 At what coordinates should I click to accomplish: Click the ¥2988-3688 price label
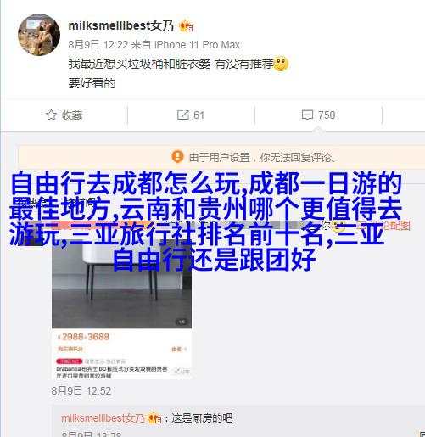point(83,337)
